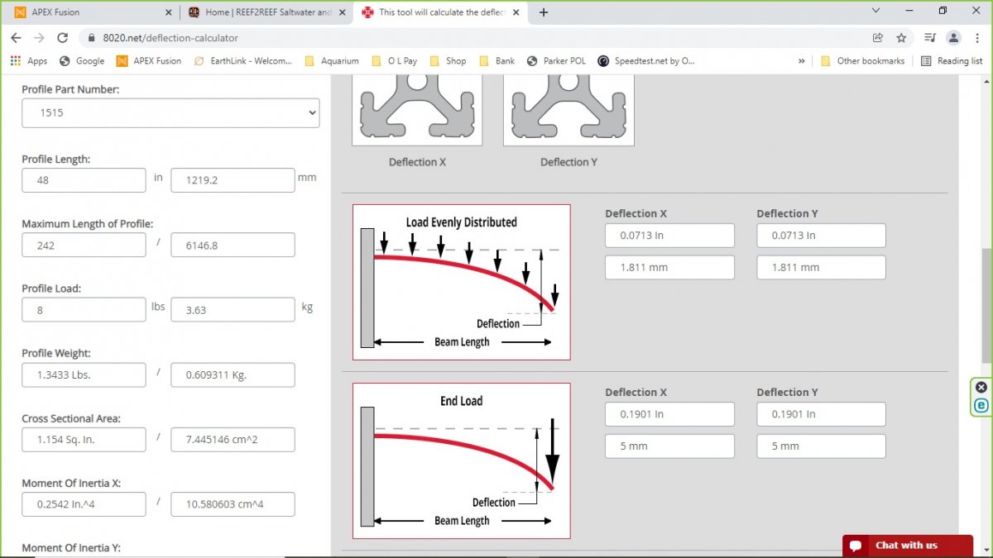Open the Profile Part Number dropdown

170,112
